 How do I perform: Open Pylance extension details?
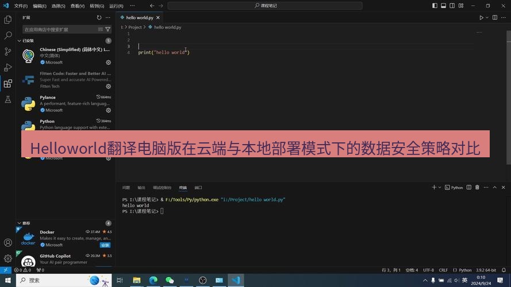65,104
